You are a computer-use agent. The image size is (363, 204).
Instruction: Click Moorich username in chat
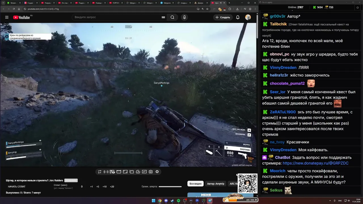tap(277, 171)
